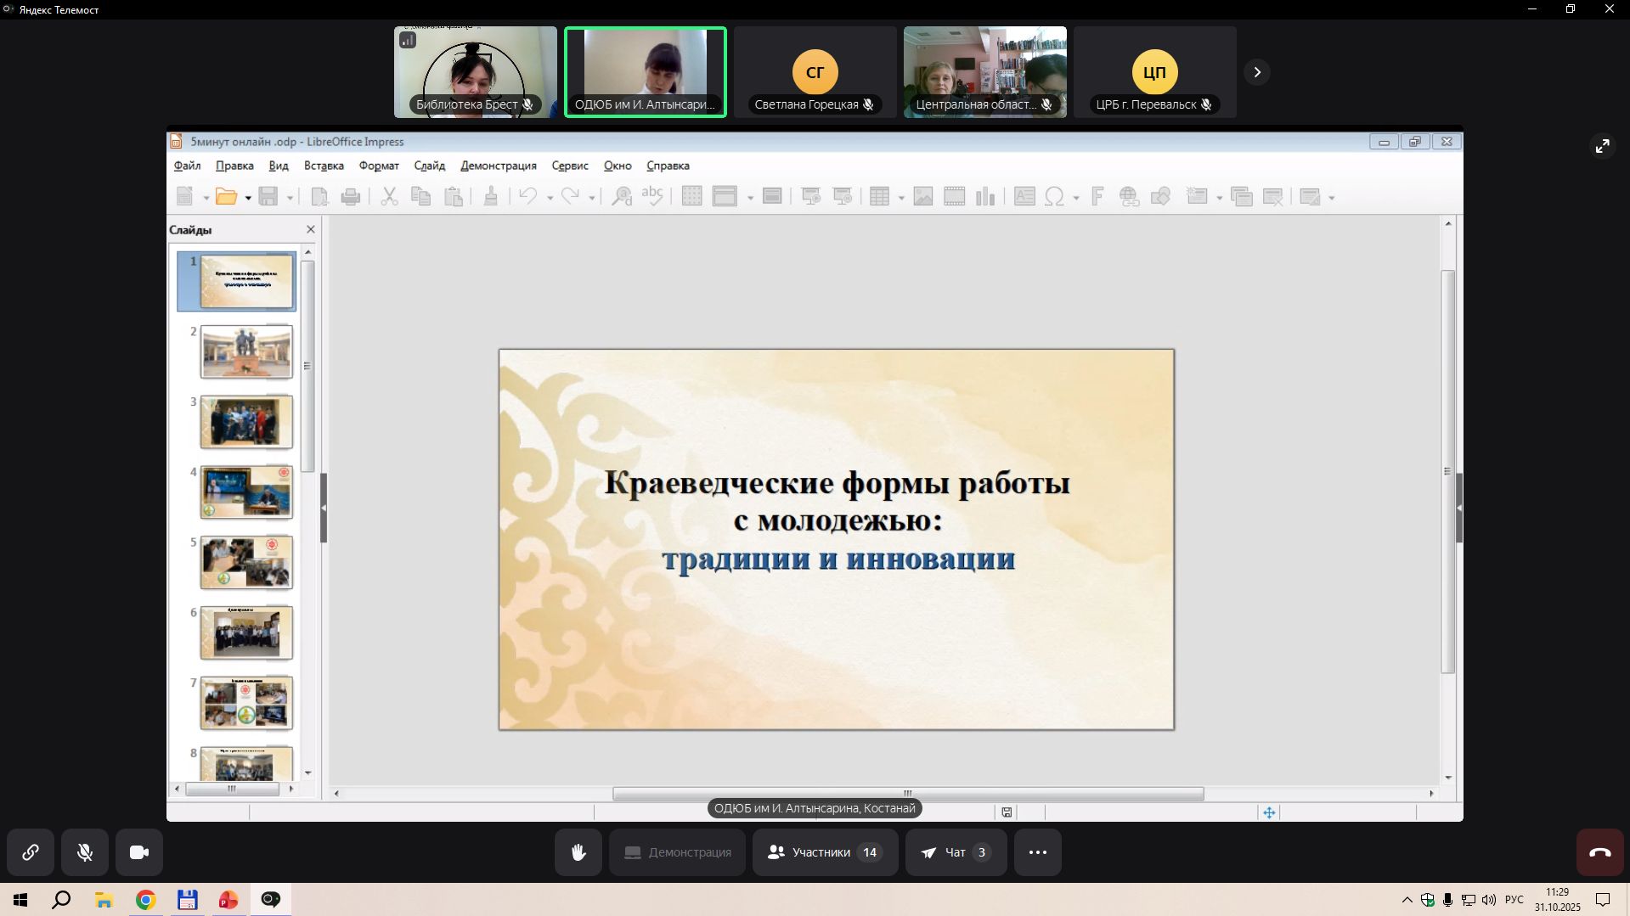This screenshot has height=916, width=1630.
Task: Show next participants with right chevron
Action: [1257, 72]
